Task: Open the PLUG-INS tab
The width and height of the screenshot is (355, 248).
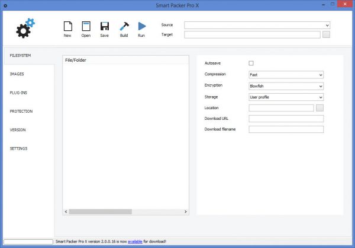Action: click(29, 93)
